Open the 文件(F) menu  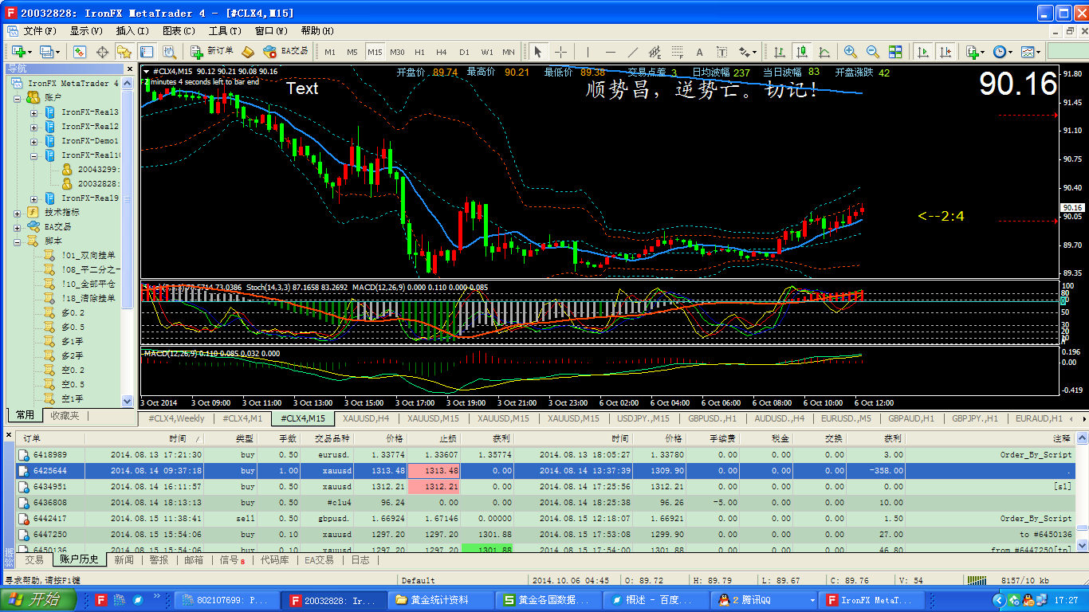click(x=40, y=31)
